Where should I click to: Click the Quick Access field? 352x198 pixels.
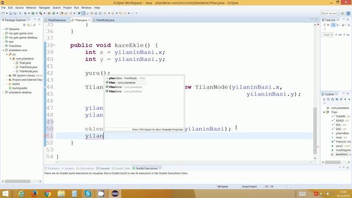329,13
